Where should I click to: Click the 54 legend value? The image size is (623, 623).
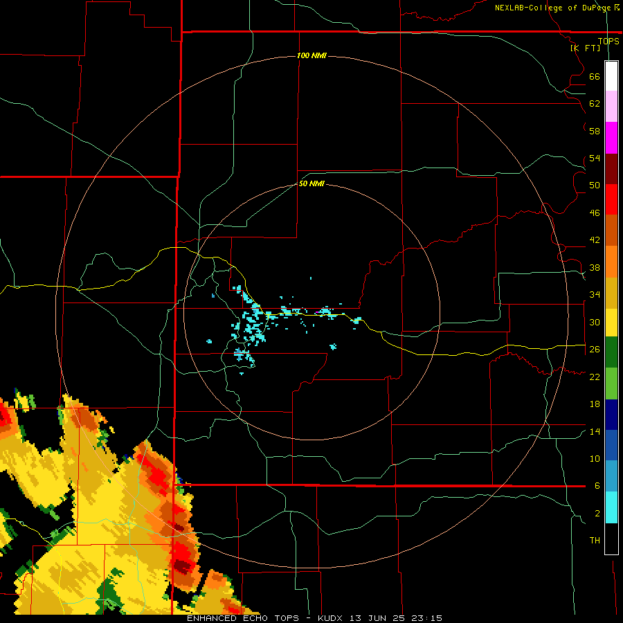(x=595, y=158)
